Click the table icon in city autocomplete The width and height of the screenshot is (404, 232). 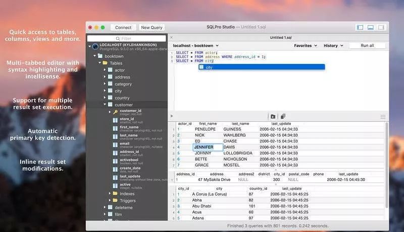(x=201, y=67)
